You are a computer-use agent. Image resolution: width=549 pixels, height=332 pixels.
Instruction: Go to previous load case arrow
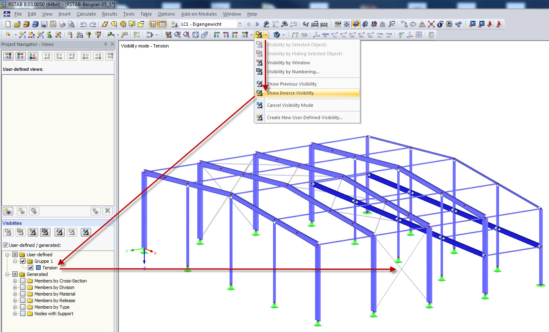point(248,24)
